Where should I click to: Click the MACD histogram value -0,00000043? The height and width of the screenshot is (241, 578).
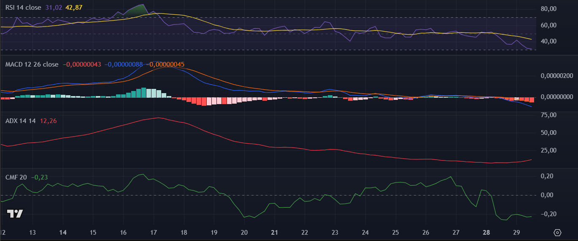(x=81, y=64)
